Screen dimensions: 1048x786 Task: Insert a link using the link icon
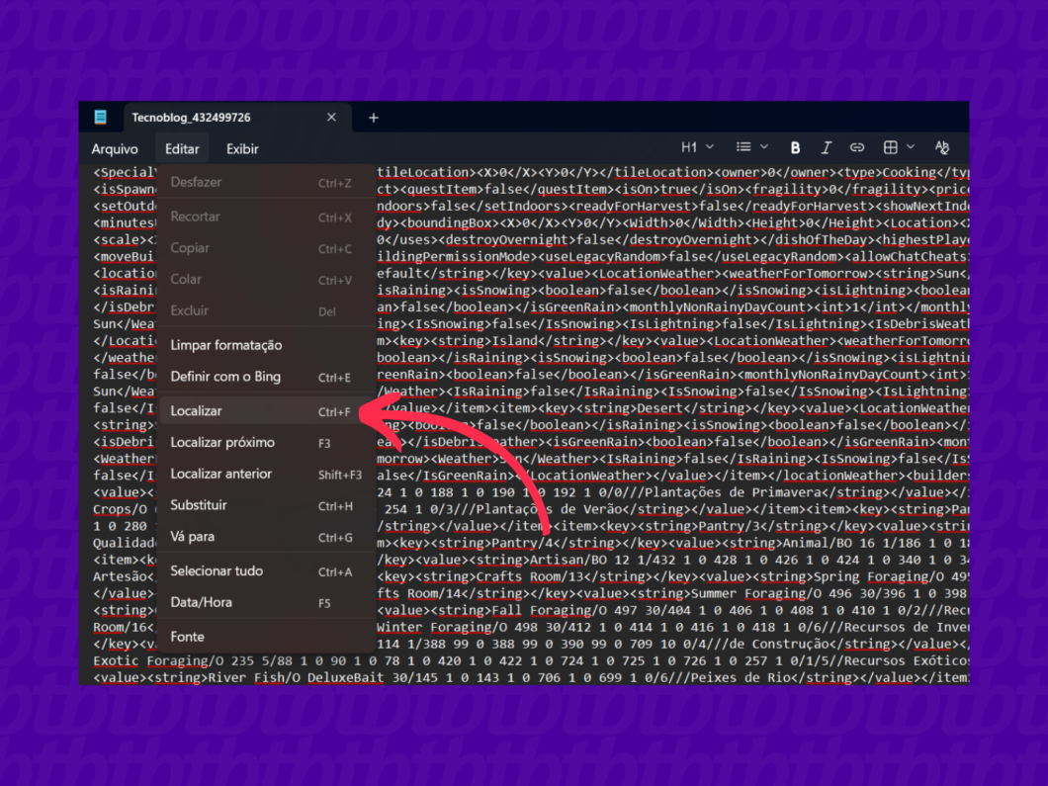pos(857,147)
